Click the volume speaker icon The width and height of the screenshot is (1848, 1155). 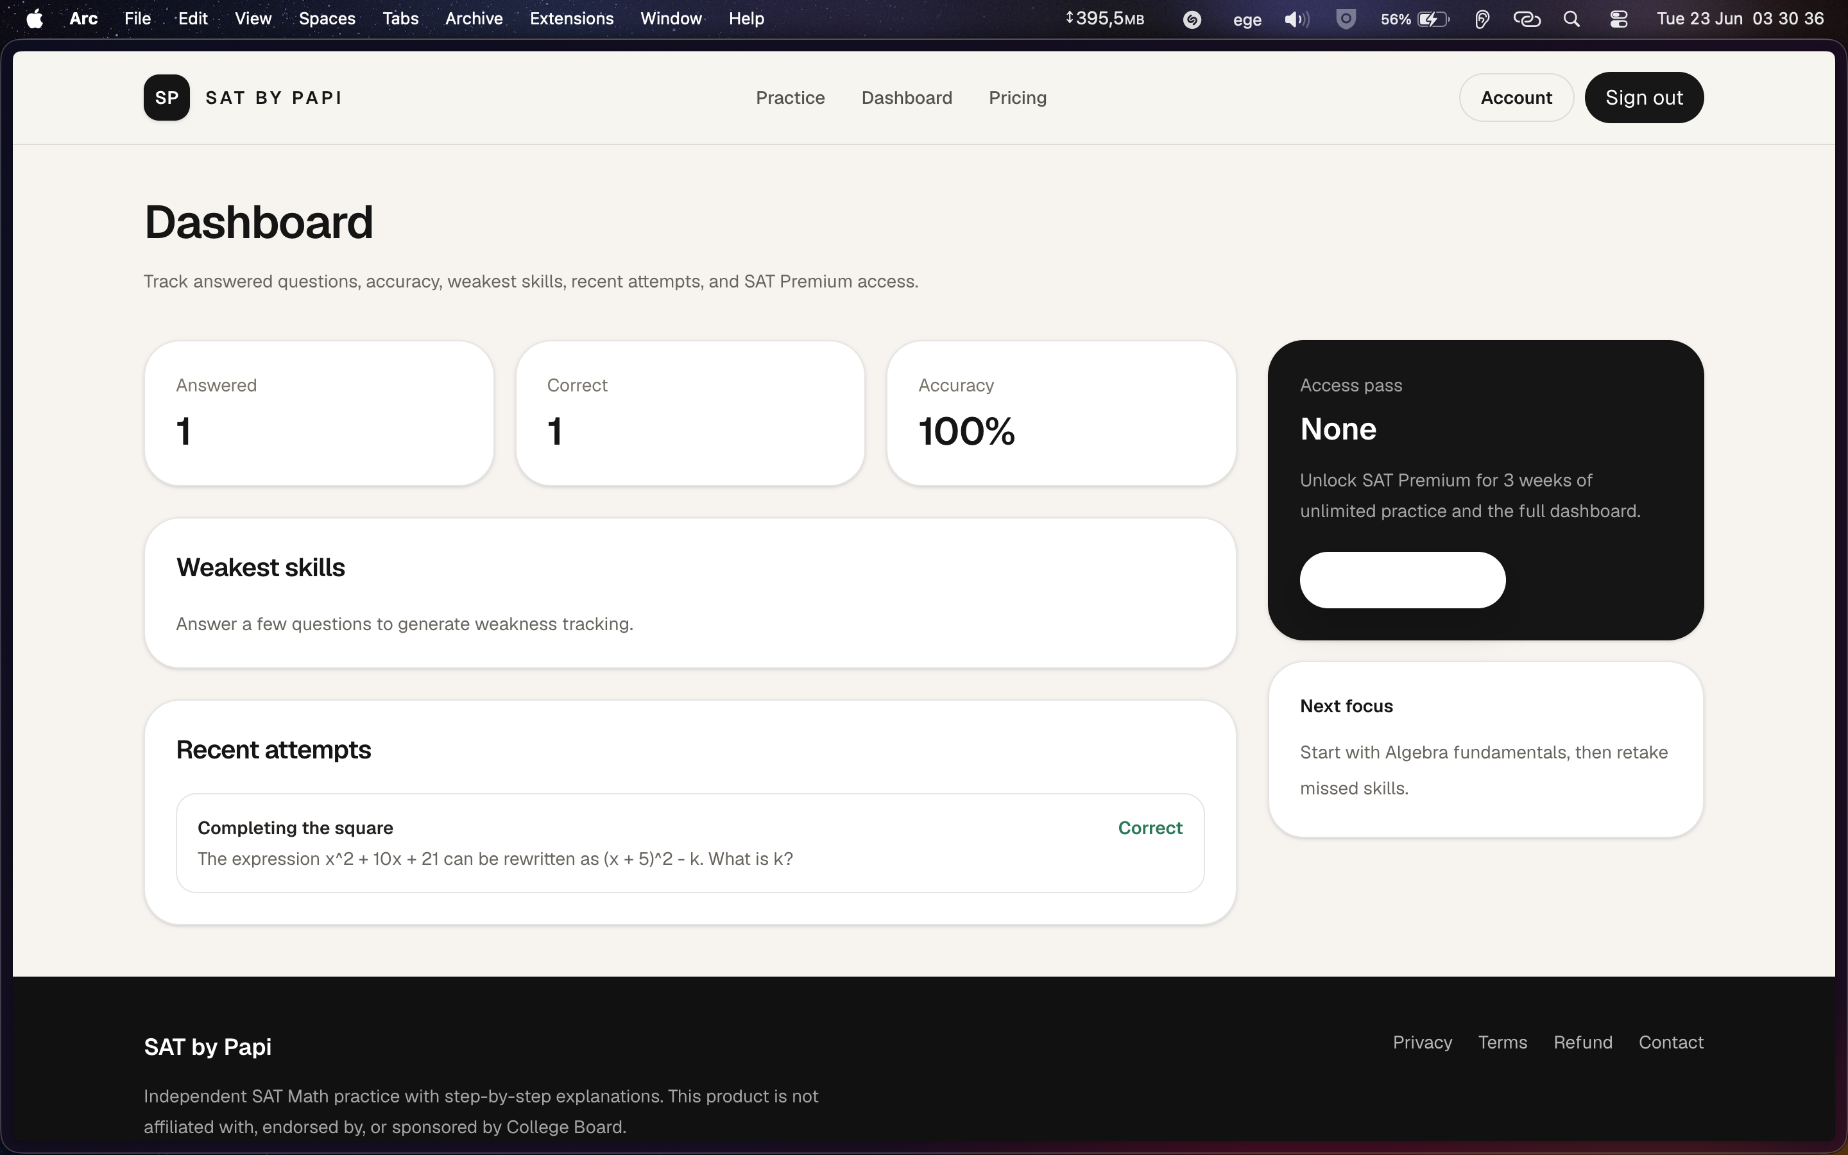[x=1296, y=19]
